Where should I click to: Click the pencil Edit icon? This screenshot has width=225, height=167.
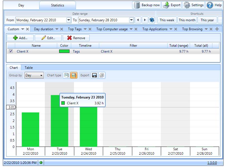pyautogui.click(x=44, y=38)
